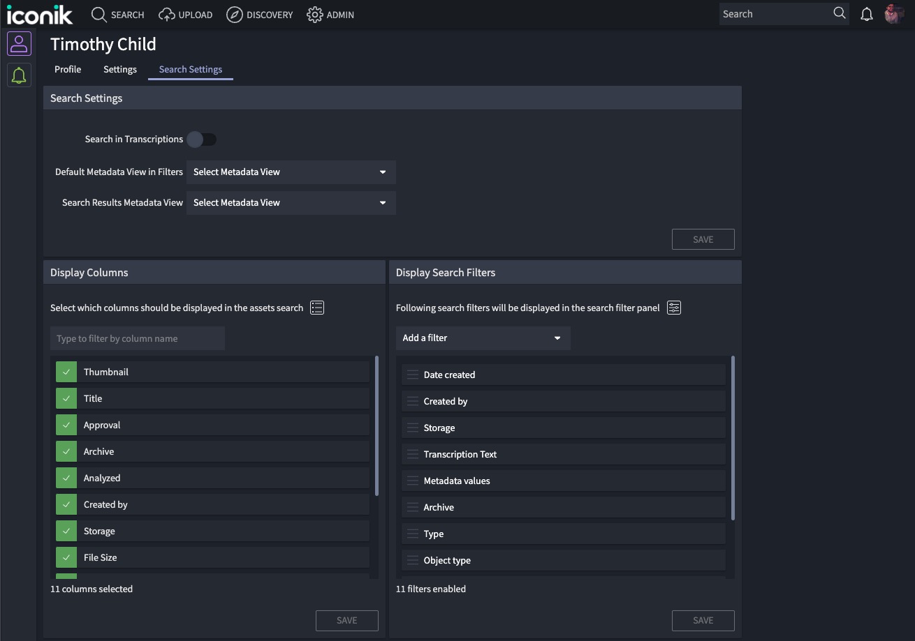
Task: Click the list icon next to Display Columns description
Action: 316,307
